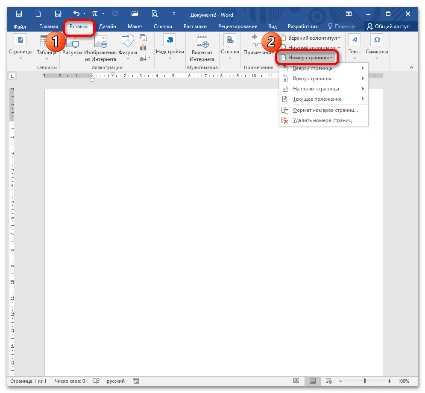Click inside the blank document page
This screenshot has height=393, width=425.
coord(214,233)
